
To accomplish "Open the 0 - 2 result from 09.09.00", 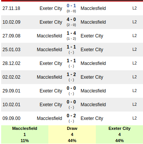I will tap(71, 116).
